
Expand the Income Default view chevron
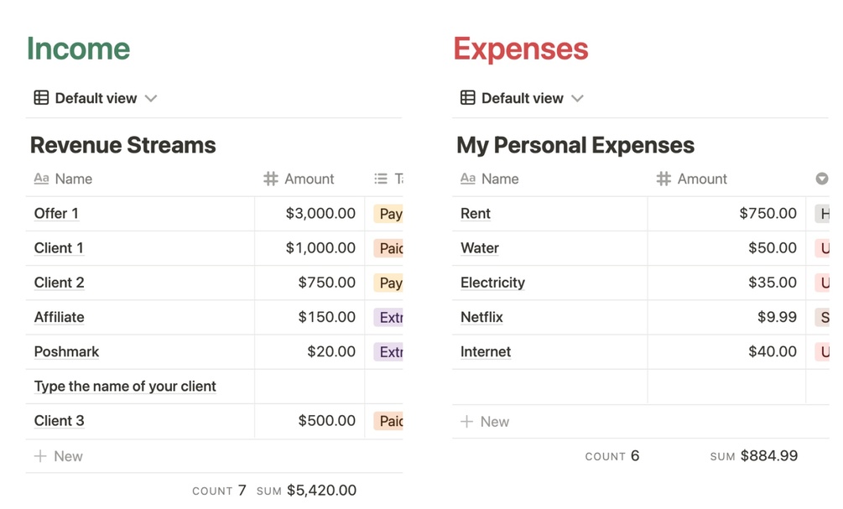pos(151,98)
